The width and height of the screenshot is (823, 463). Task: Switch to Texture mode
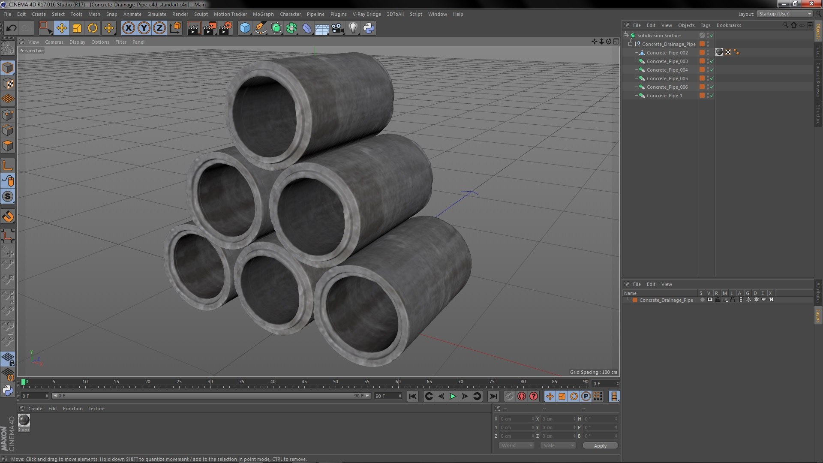tap(8, 84)
